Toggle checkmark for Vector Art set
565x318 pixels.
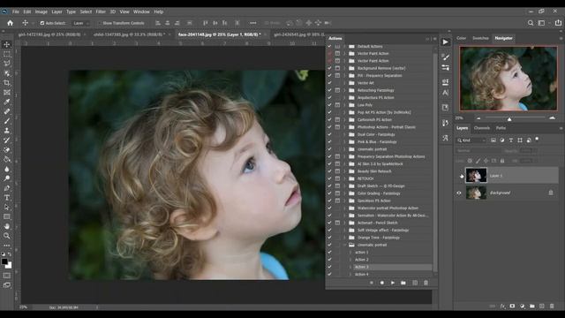329,83
